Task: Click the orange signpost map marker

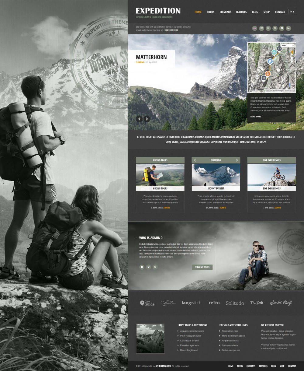Action: (268, 74)
